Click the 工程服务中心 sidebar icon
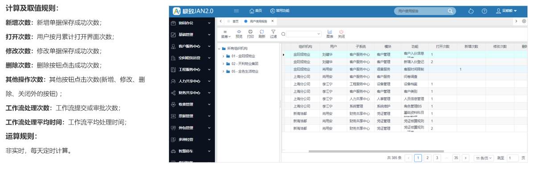This screenshot has width=535, height=169. tap(174, 69)
